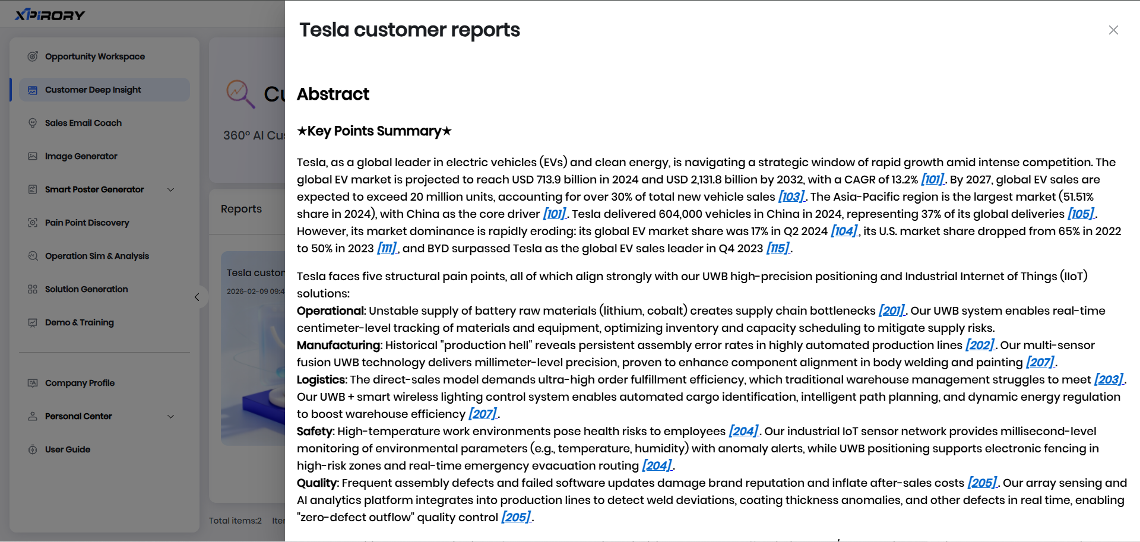Select the Tesla customer report thumbnail card
The width and height of the screenshot is (1140, 542).
point(254,347)
